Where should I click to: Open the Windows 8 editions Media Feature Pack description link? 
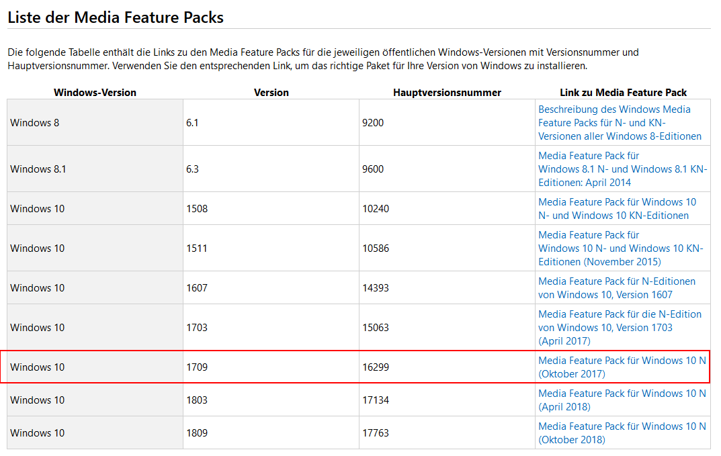tap(619, 123)
